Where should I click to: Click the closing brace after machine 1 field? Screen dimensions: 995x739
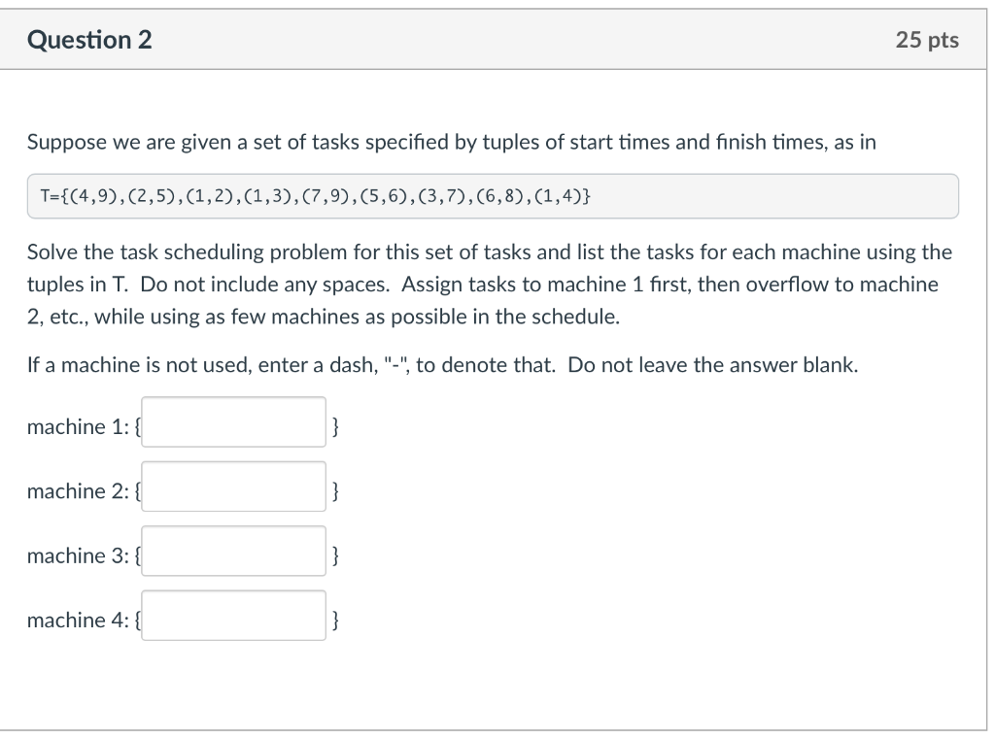(x=335, y=427)
